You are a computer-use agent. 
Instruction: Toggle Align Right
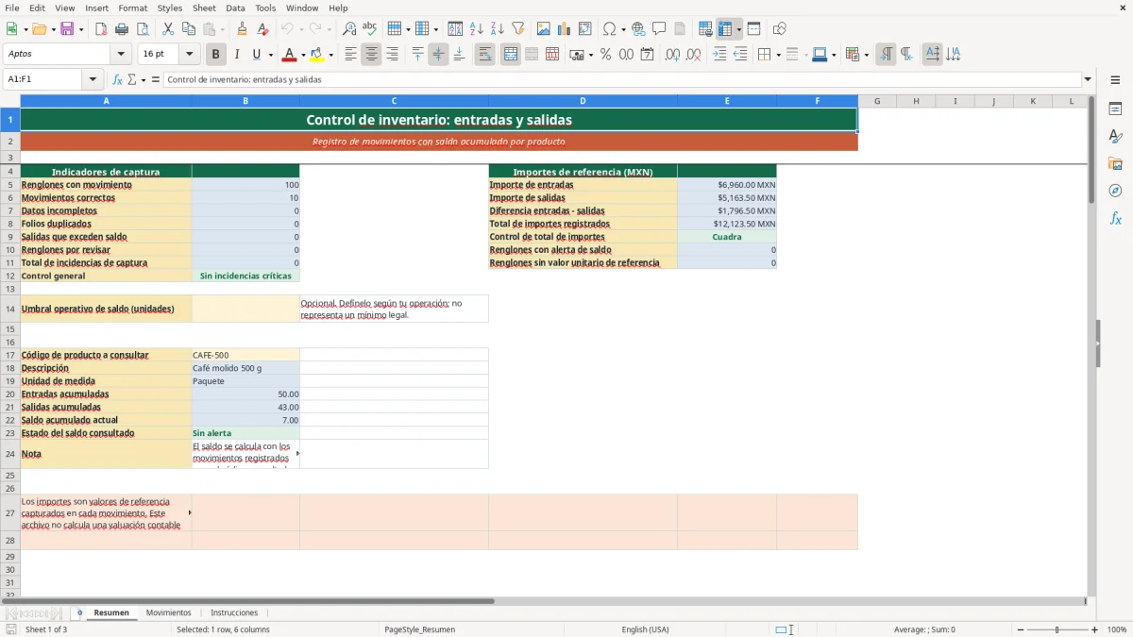(392, 55)
